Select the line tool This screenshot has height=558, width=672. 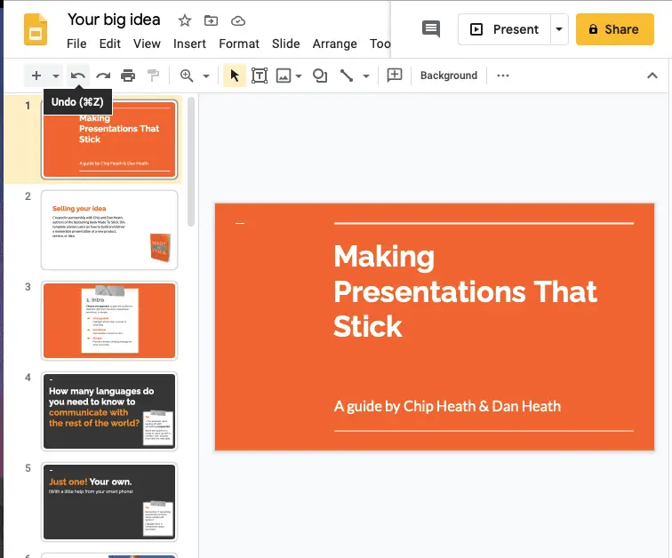click(x=347, y=76)
